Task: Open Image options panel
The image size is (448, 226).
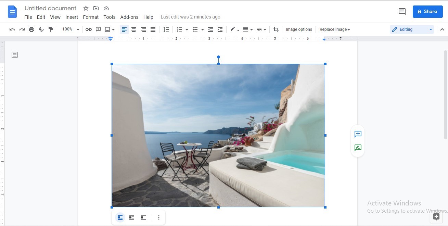Action: [x=299, y=29]
